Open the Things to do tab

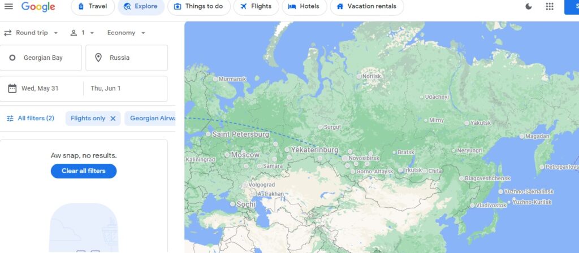[198, 7]
